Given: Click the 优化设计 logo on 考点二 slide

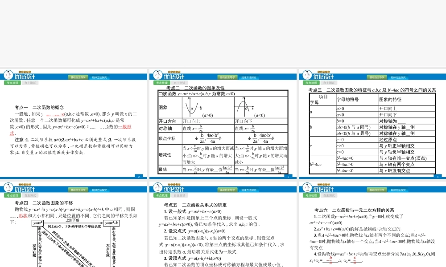Looking at the screenshot, I should tap(174, 77).
